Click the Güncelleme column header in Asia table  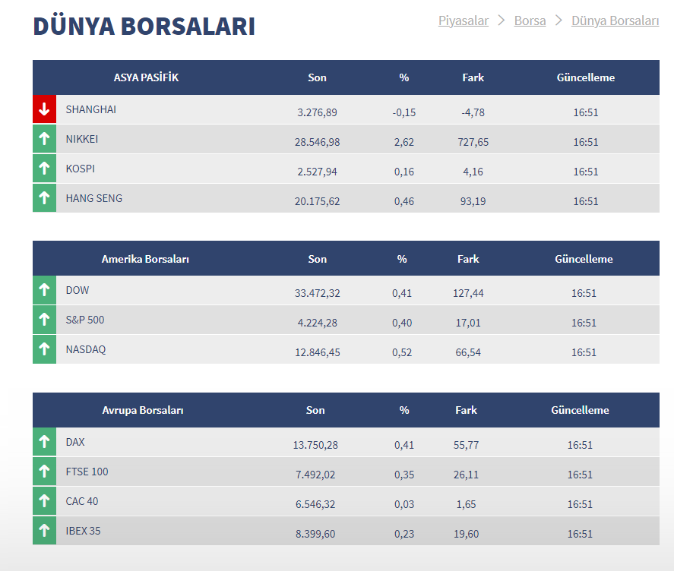click(x=585, y=77)
